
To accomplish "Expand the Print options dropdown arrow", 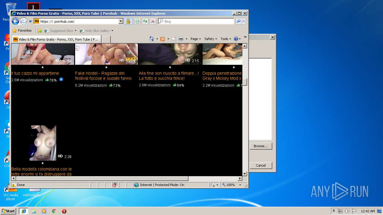I will coord(186,39).
